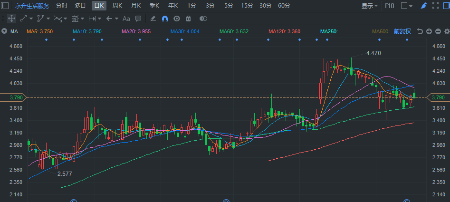Open F10 company information
This screenshot has width=450, height=202.
[390, 6]
